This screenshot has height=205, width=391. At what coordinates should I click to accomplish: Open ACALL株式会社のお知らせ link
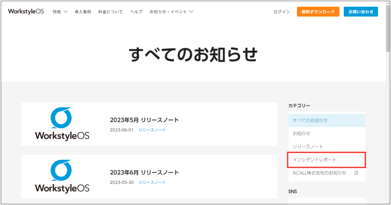click(319, 173)
